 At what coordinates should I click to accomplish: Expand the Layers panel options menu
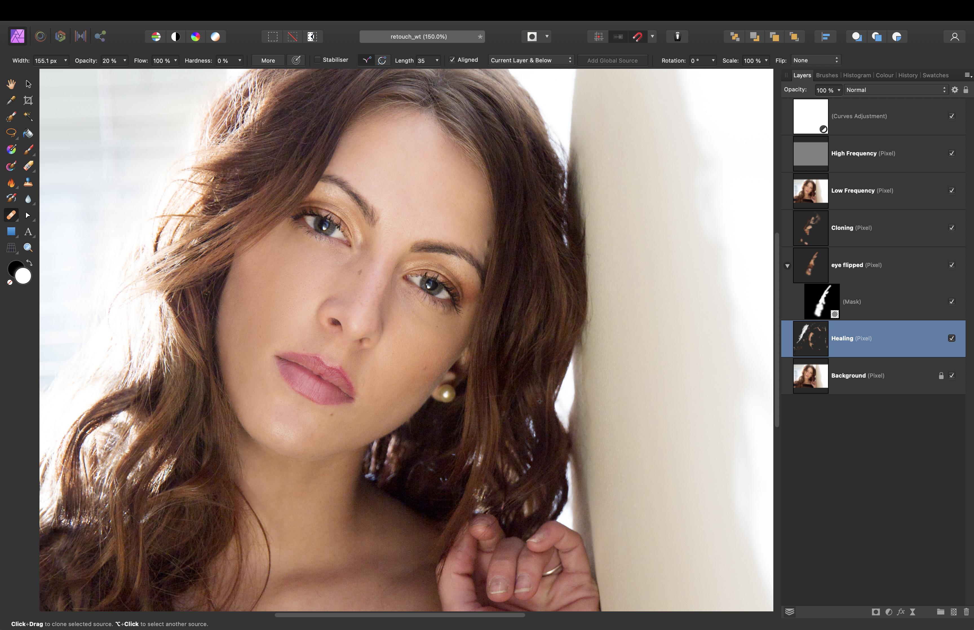[x=963, y=75]
